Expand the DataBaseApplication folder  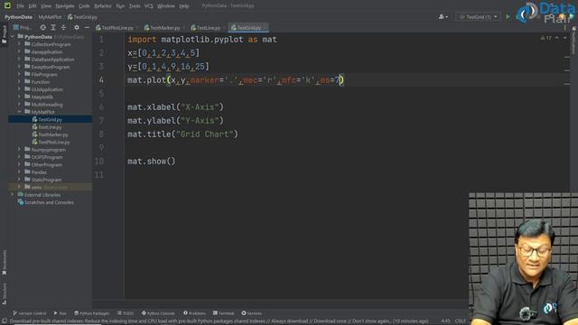pyautogui.click(x=19, y=60)
